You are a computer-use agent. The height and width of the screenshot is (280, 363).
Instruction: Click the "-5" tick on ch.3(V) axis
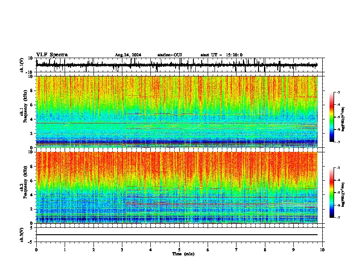(31, 242)
